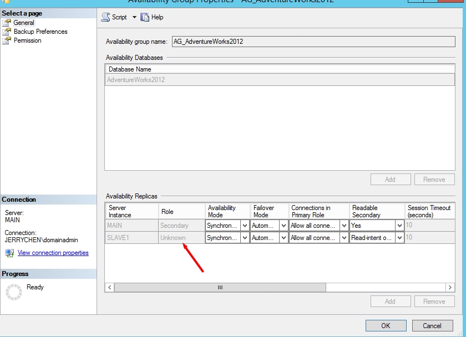
Task: Click the MAIN session timeout value
Action: pyautogui.click(x=430, y=226)
